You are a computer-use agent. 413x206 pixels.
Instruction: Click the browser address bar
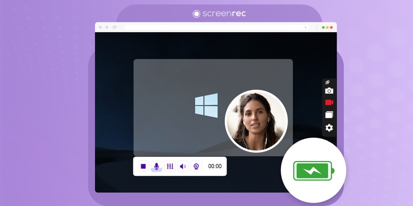pos(217,27)
